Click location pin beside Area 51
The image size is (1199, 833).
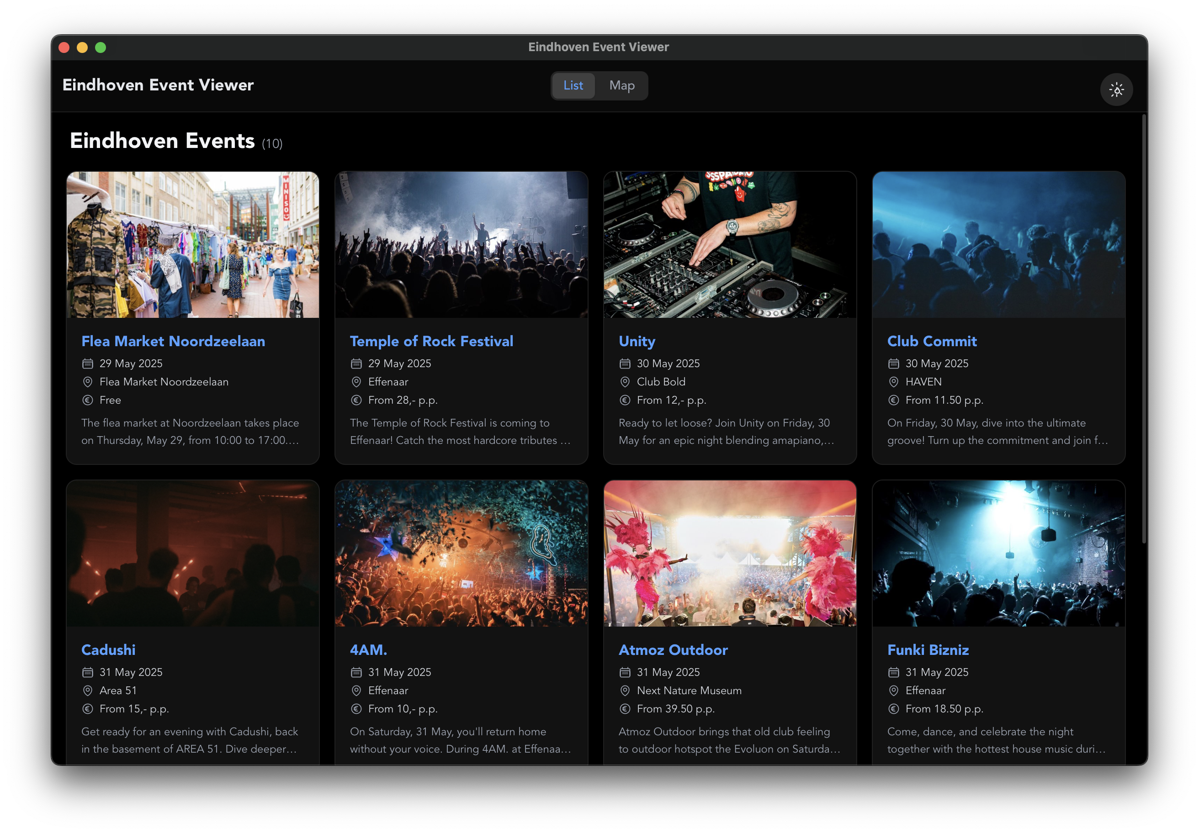click(88, 690)
